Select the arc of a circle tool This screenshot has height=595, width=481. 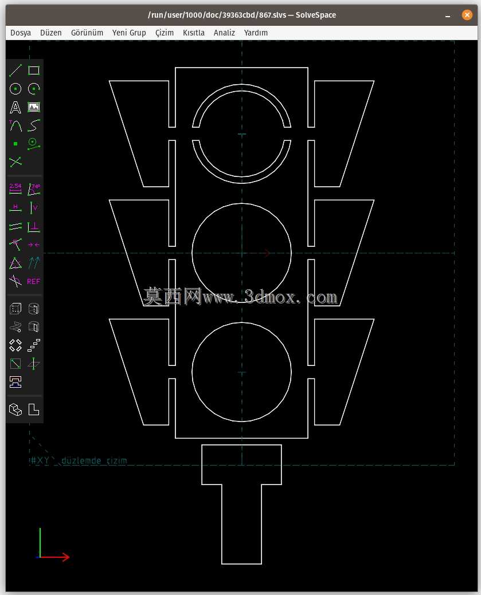pos(34,89)
